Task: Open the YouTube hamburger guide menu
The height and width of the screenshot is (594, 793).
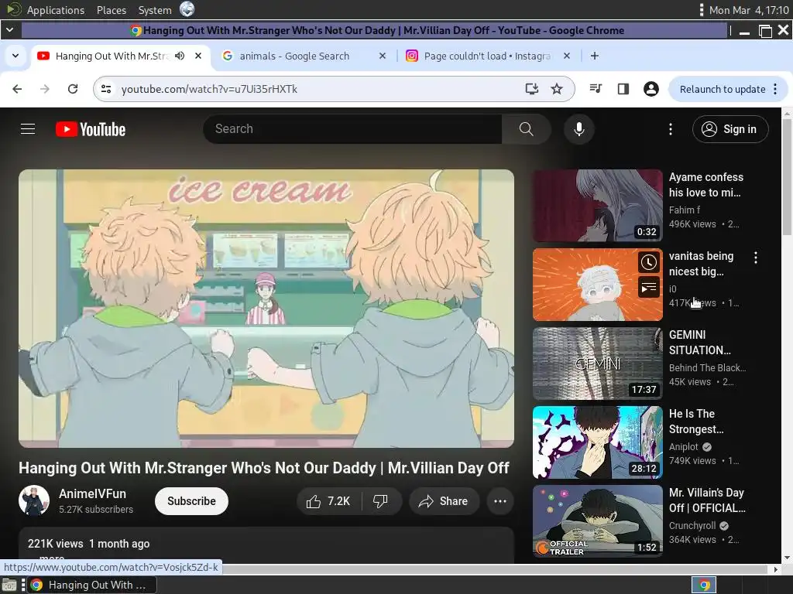Action: (28, 129)
